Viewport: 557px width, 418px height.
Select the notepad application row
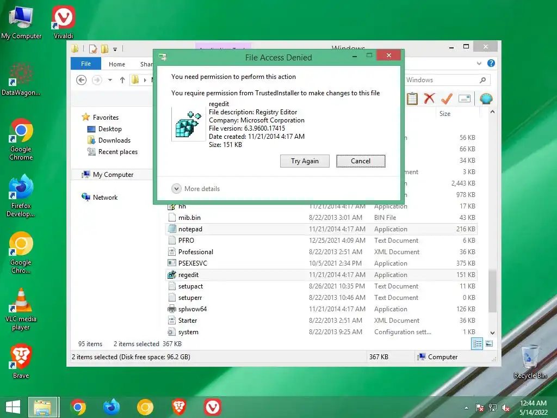pos(321,229)
